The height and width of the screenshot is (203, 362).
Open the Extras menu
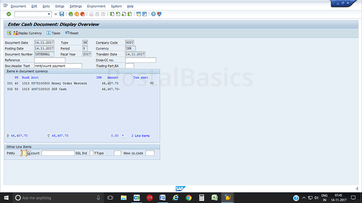pyautogui.click(x=59, y=6)
